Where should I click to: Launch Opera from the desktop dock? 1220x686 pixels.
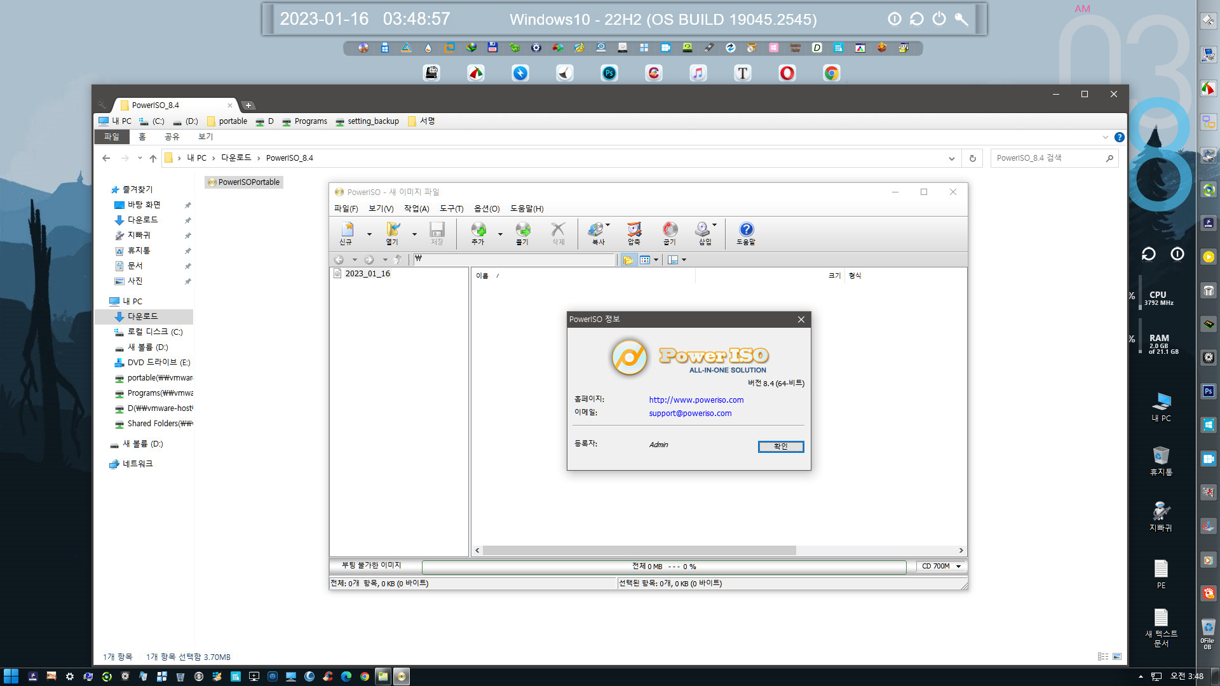click(x=787, y=73)
